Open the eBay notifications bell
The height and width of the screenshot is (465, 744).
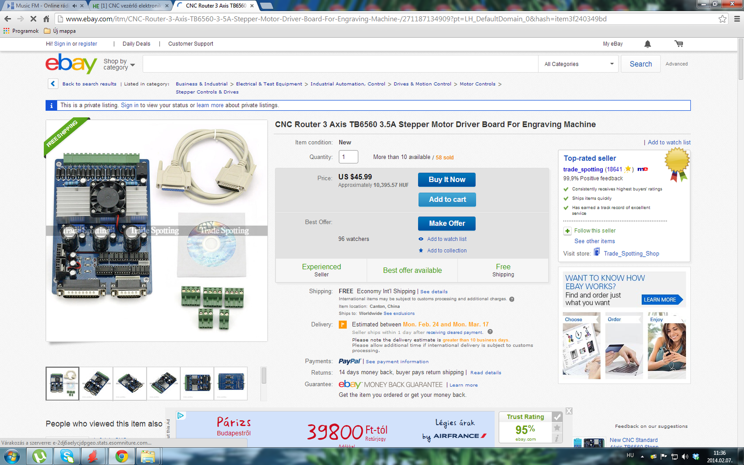coord(647,44)
